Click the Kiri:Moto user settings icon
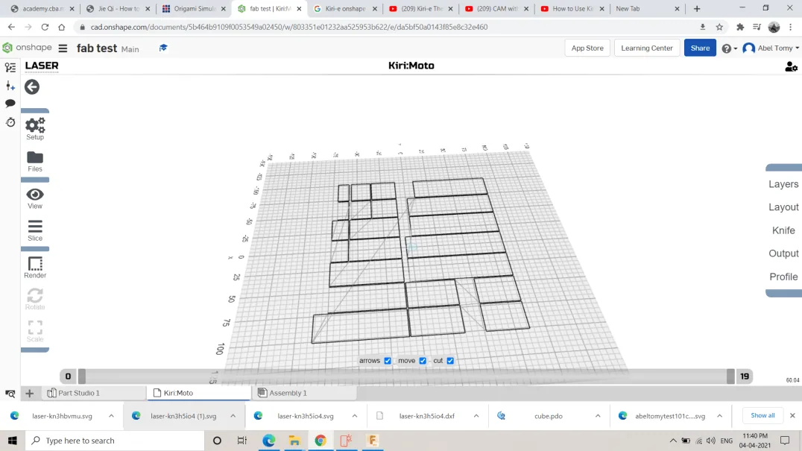 (x=791, y=66)
